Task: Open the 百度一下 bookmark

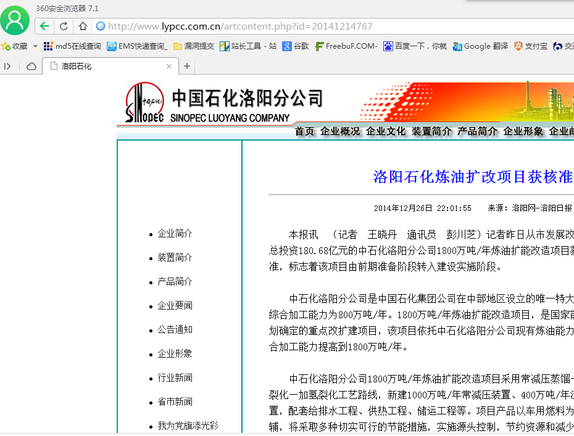Action: point(415,46)
